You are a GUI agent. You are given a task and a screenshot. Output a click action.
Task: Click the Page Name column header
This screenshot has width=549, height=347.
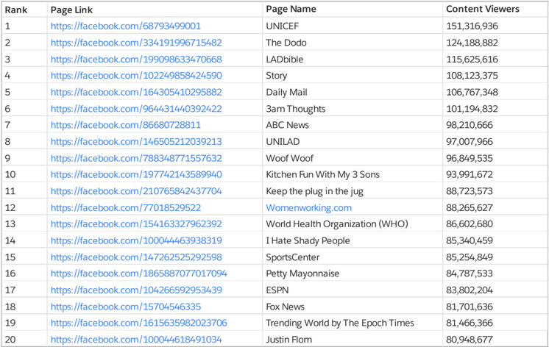[291, 10]
